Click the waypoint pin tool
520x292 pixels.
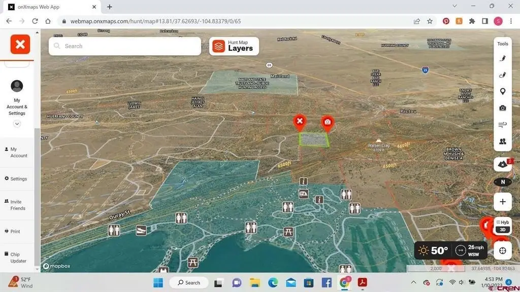point(503,91)
